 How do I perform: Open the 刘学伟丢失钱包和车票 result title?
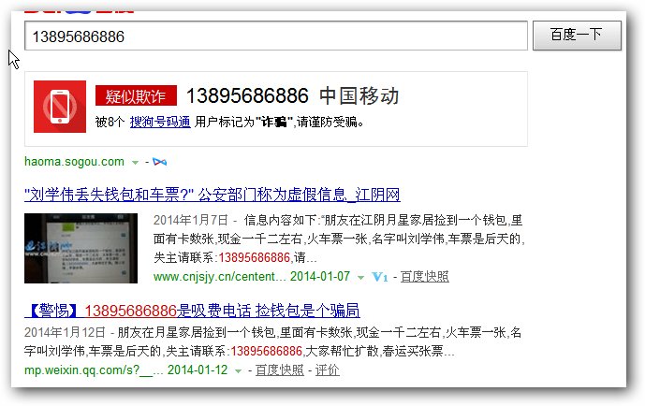213,195
